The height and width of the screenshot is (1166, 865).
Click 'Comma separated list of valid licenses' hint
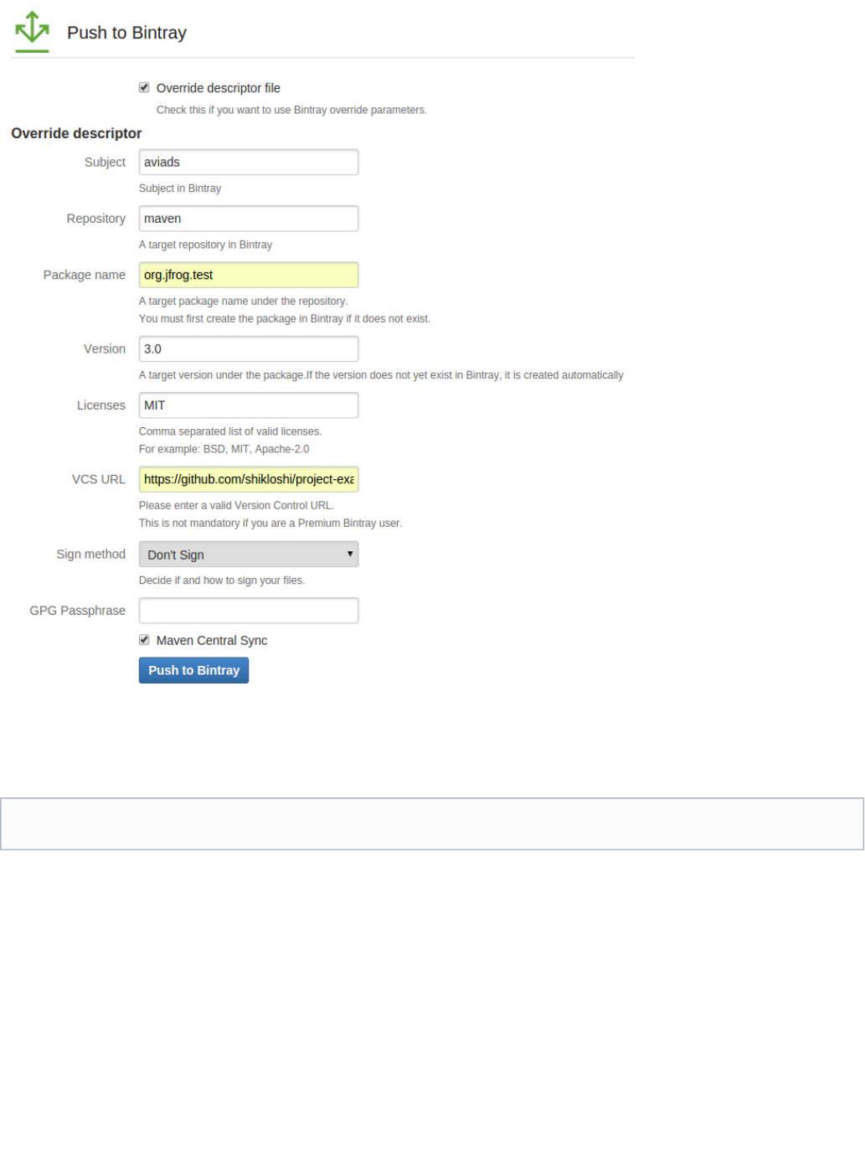click(230, 431)
